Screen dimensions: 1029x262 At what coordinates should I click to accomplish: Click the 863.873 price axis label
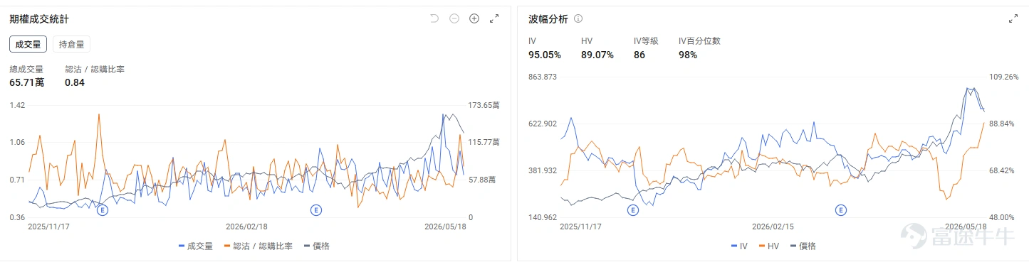click(x=542, y=77)
